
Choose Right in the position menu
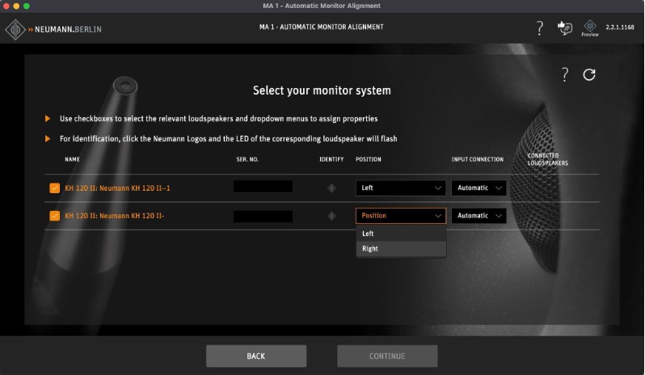point(401,249)
